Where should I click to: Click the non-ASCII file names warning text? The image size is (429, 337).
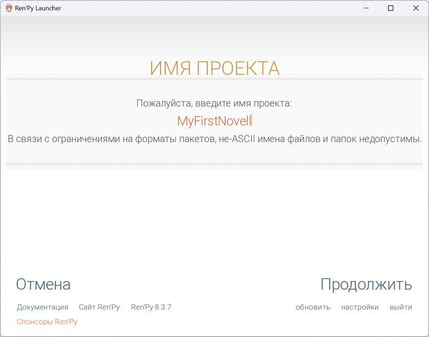[214, 138]
